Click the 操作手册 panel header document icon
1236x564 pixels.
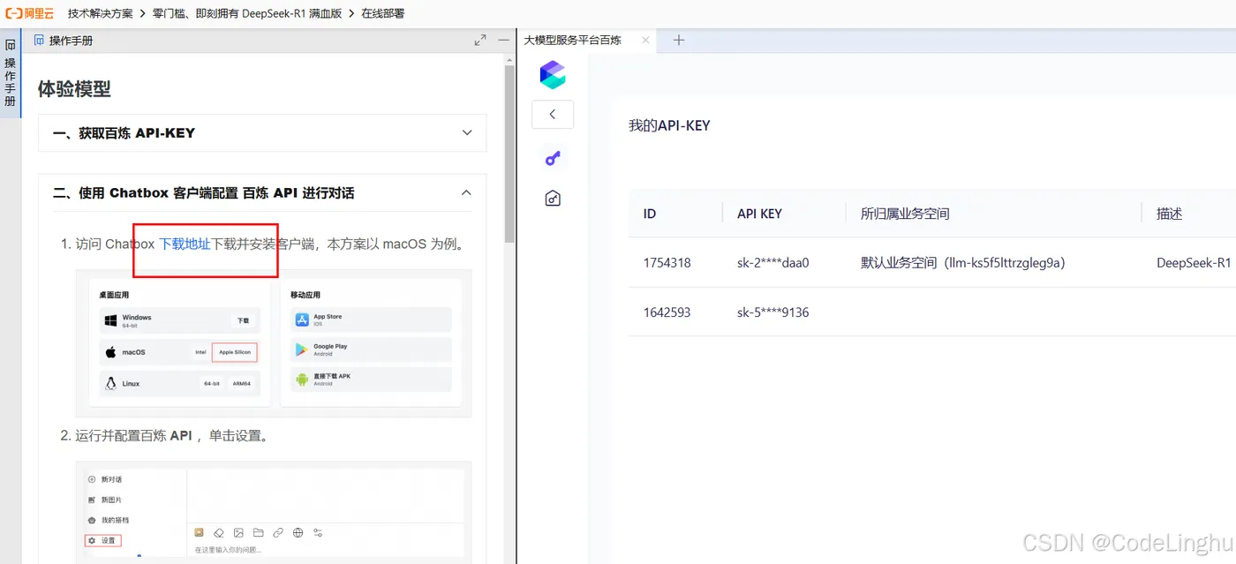pyautogui.click(x=39, y=41)
